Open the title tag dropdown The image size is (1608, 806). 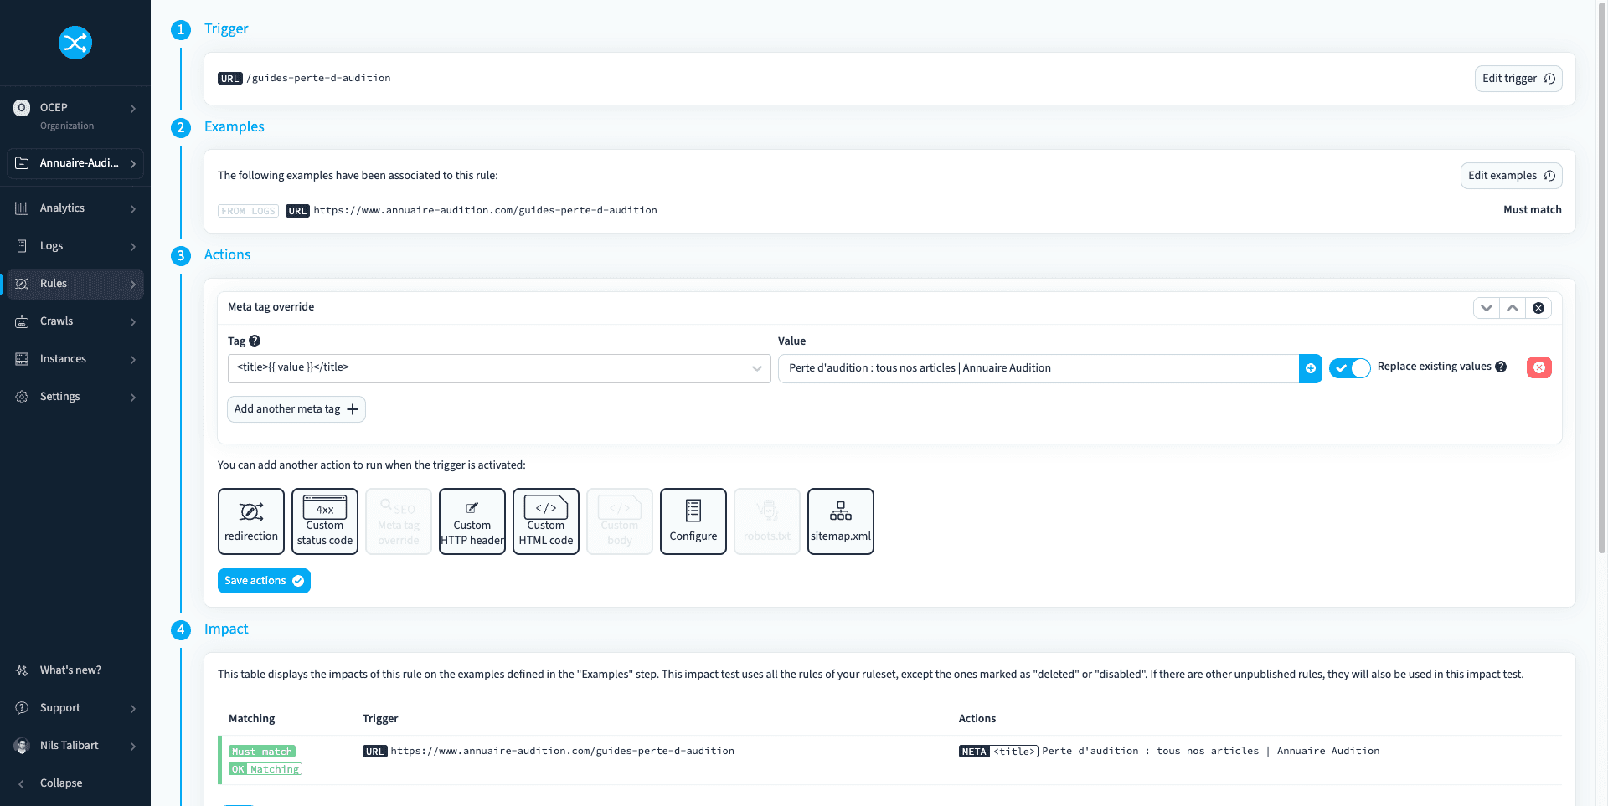click(x=499, y=368)
